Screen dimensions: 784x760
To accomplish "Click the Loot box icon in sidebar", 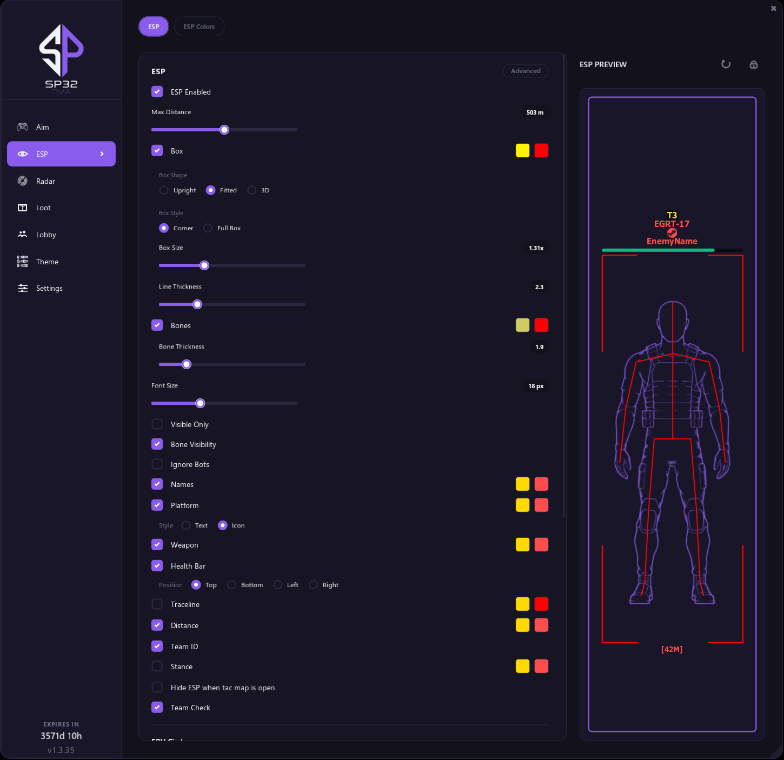I will tap(23, 208).
